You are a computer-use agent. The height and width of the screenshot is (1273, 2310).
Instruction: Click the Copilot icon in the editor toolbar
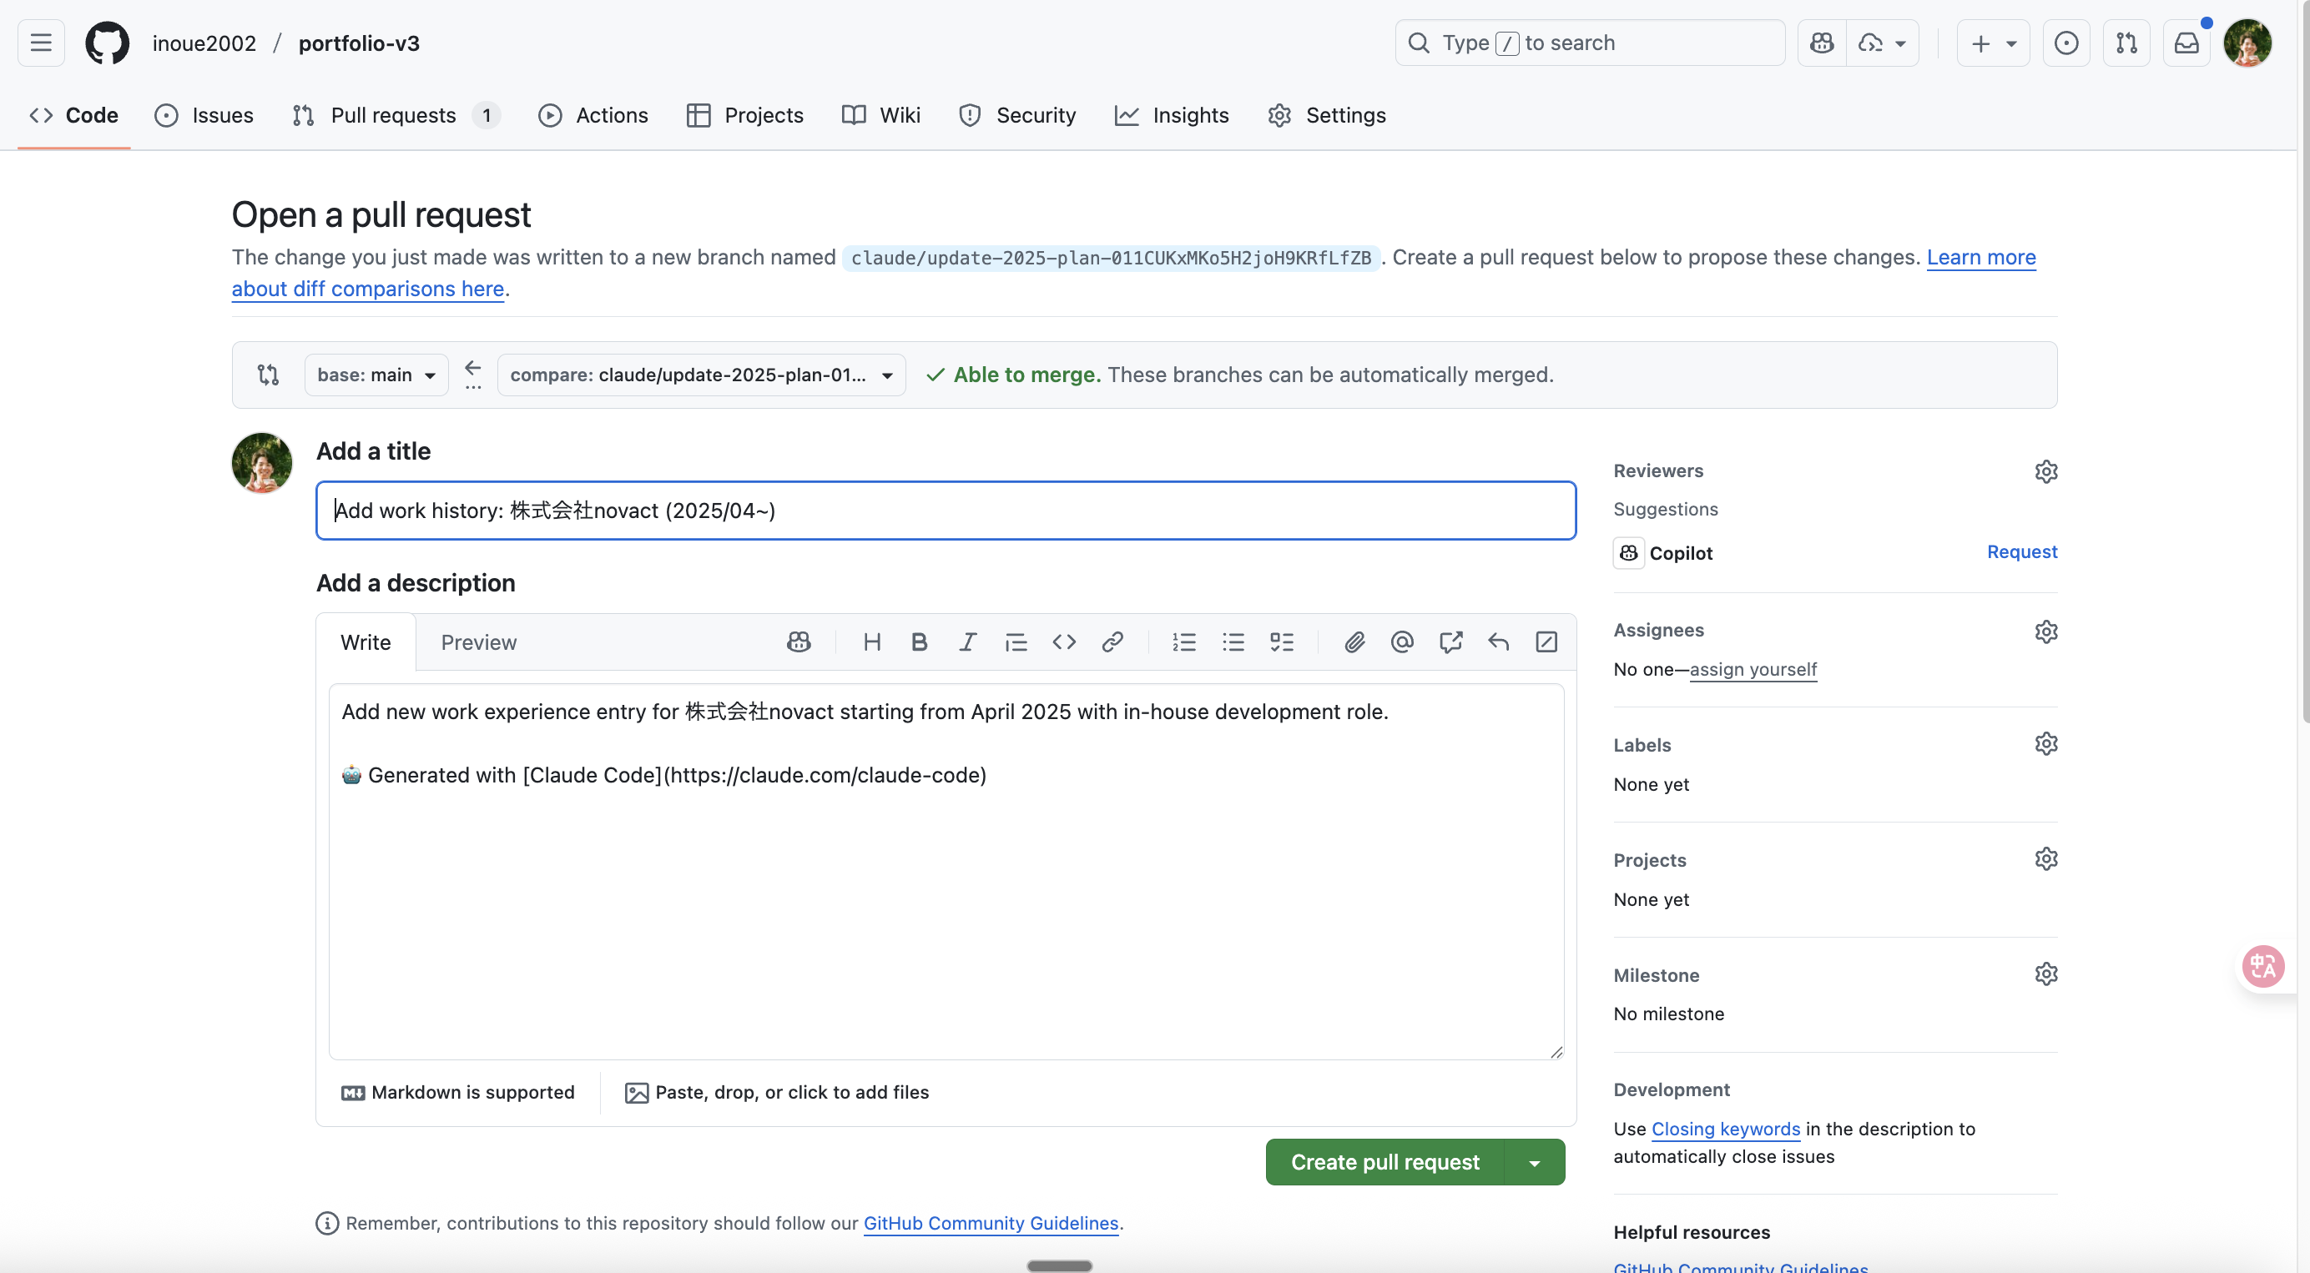[x=798, y=642]
